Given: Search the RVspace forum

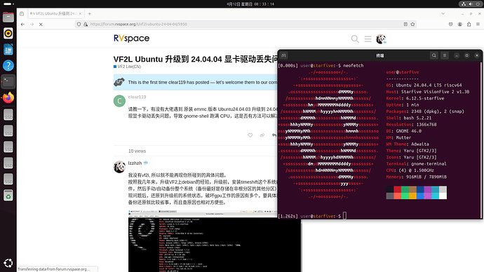Looking at the screenshot, I should coord(355,39).
